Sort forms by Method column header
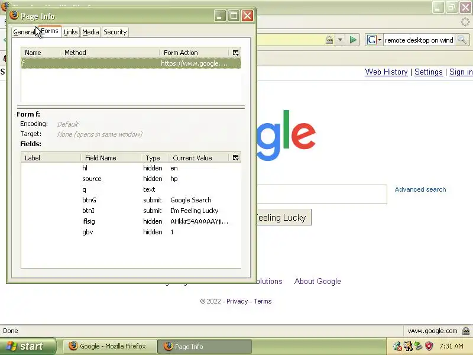Screen dimensions: 473x355 click(x=110, y=53)
